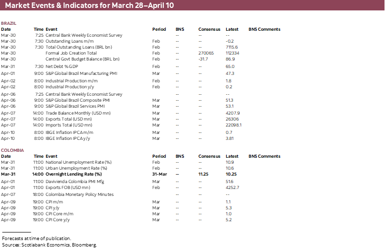Click 'Formal Job Creation Total' event row

coord(71,53)
